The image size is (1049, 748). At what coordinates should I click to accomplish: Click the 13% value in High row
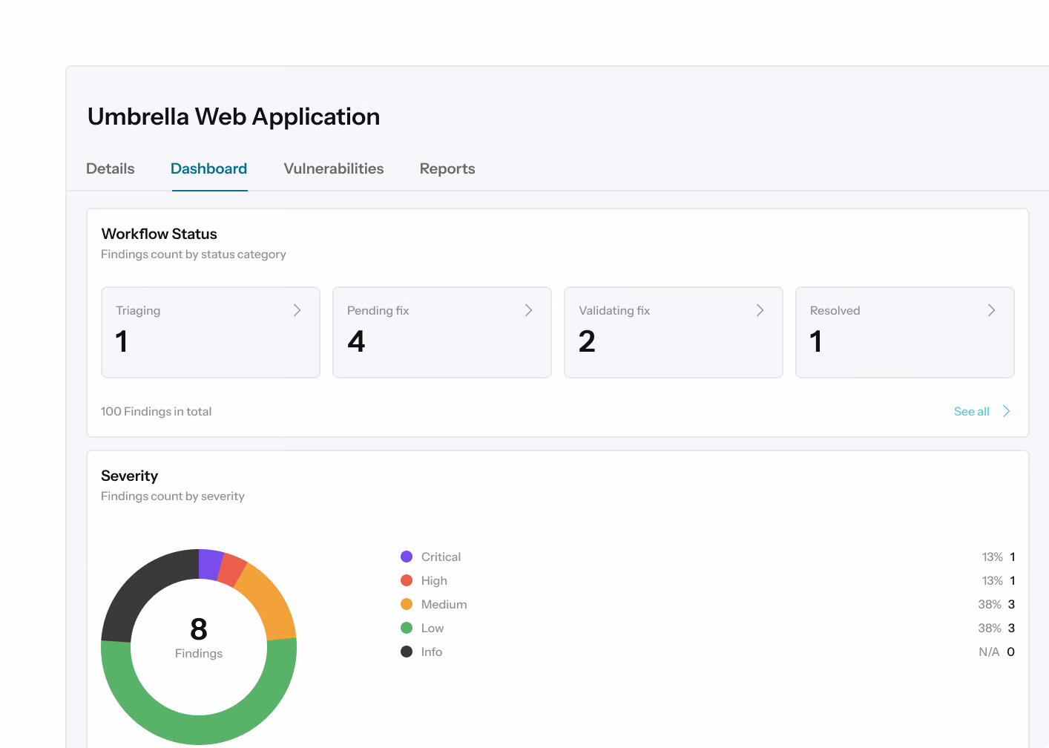point(993,580)
